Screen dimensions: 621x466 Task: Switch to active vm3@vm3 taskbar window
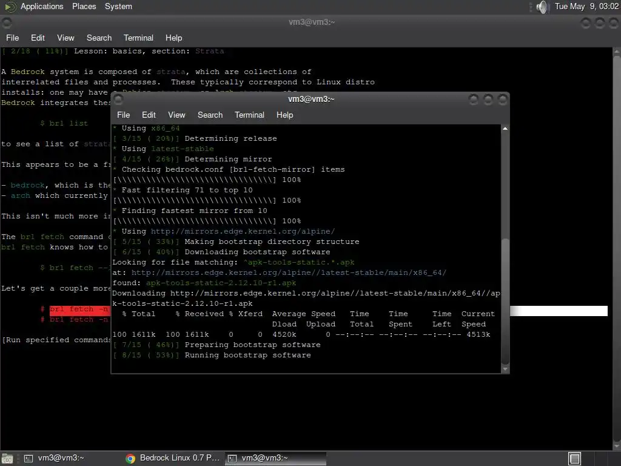pos(276,458)
